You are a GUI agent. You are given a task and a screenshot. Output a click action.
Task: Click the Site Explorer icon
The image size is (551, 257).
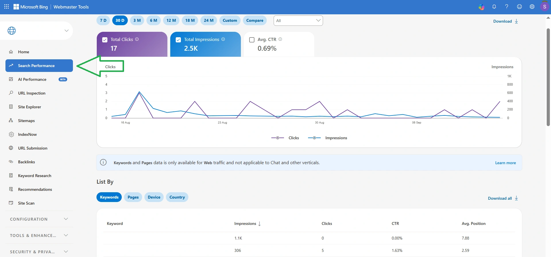point(11,107)
